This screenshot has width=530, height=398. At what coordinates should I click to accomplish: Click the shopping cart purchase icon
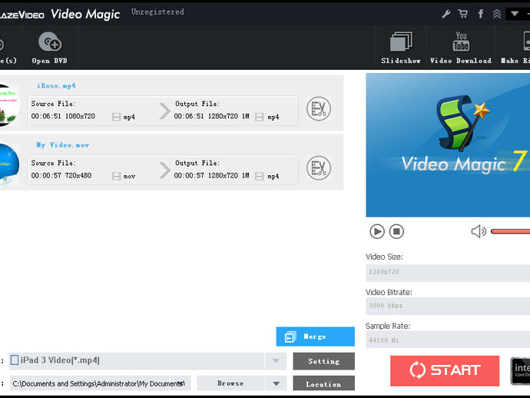(x=462, y=14)
